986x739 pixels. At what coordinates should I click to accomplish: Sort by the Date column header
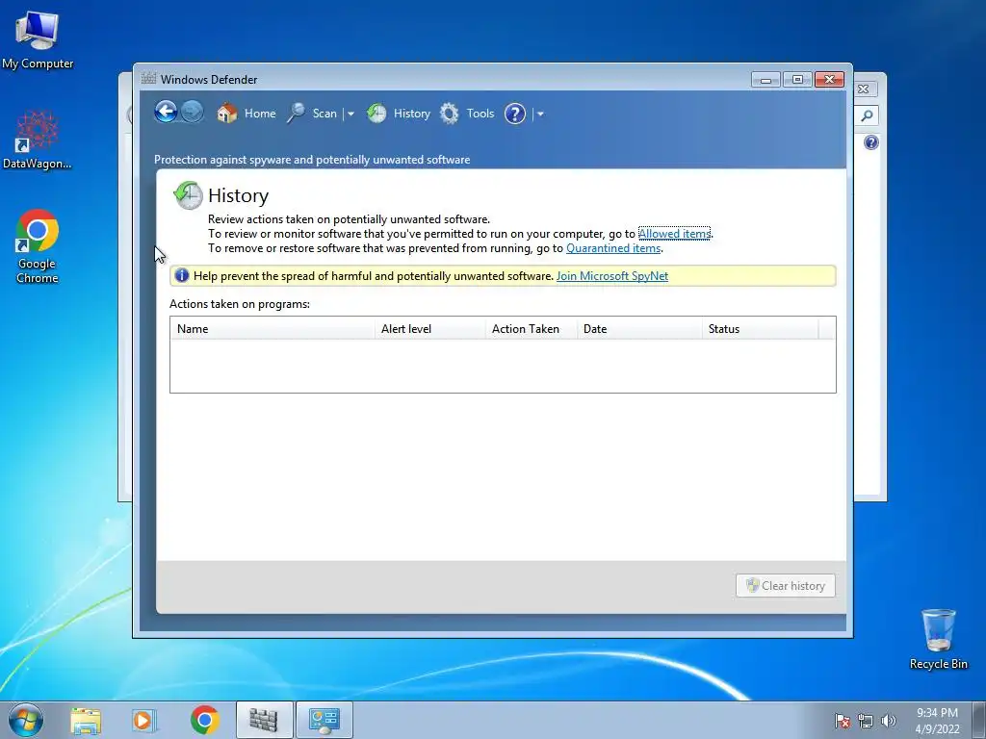coord(639,329)
